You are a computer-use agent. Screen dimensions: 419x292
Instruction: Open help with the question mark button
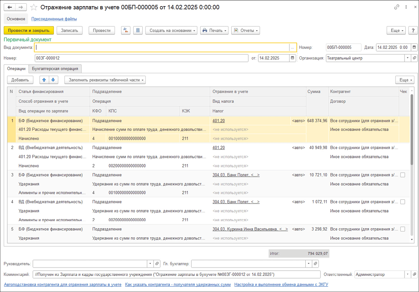[x=412, y=30]
